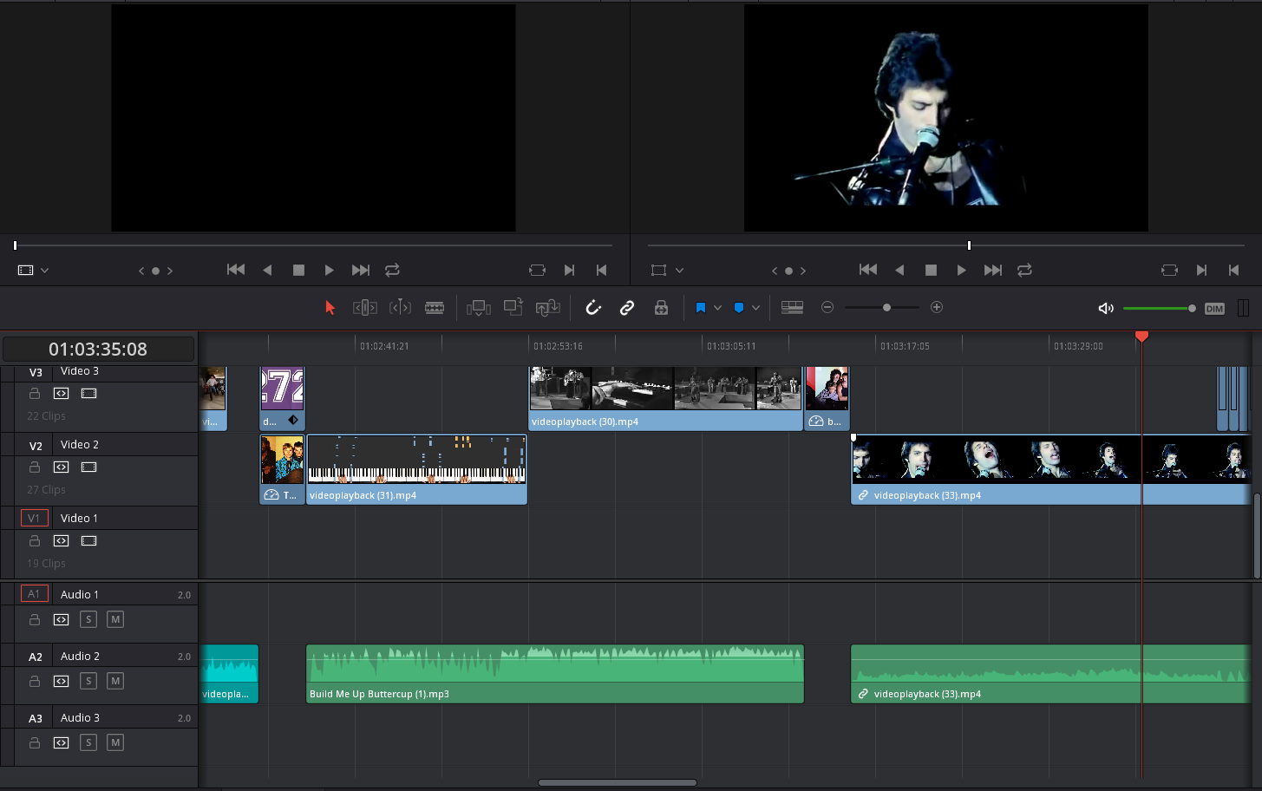Toggle linked selection chain icon

pos(626,307)
